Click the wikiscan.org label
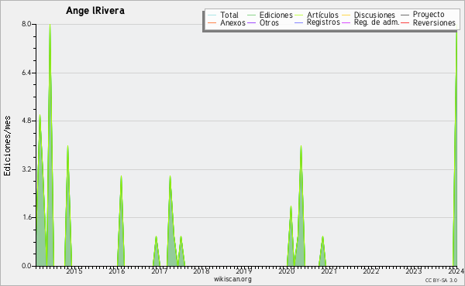Viewport: 465px width, 286px height. tap(232, 279)
